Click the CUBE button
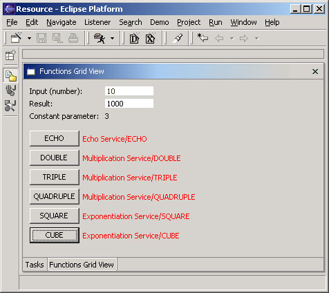Screen dimensions: 329x293 point(55,235)
